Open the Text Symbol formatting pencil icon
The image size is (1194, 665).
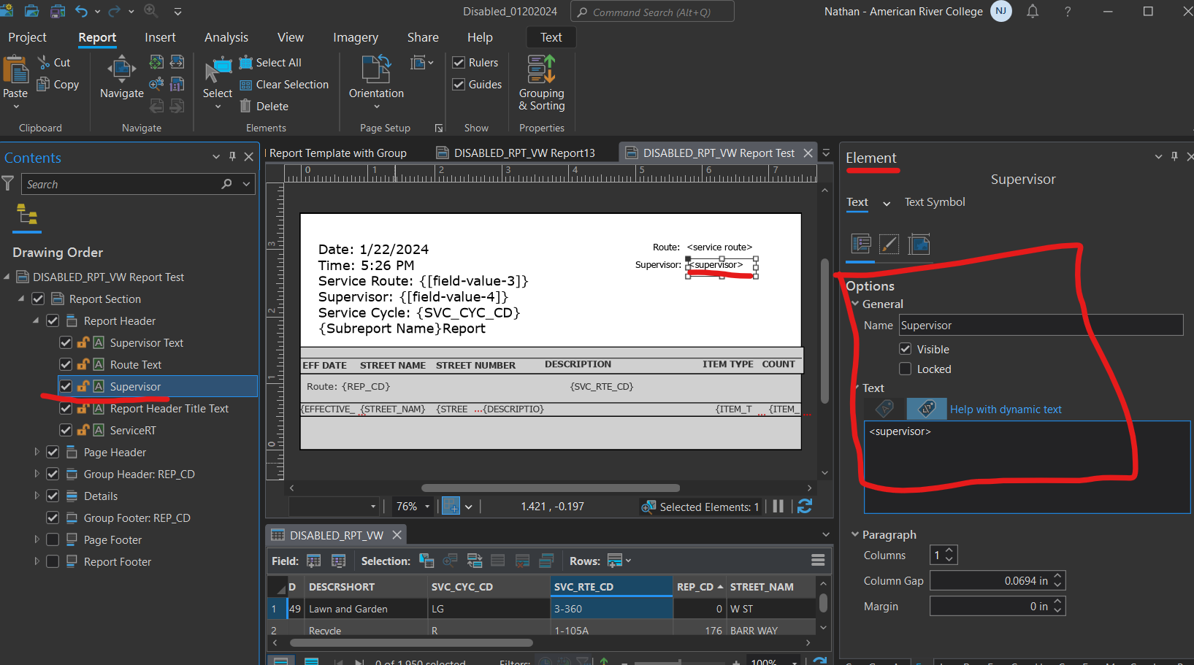pyautogui.click(x=889, y=244)
